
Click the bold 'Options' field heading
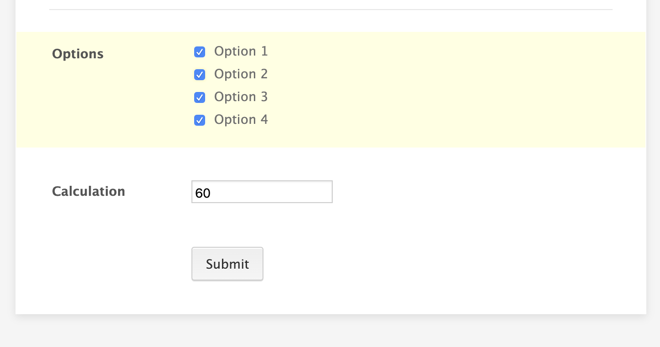click(78, 54)
